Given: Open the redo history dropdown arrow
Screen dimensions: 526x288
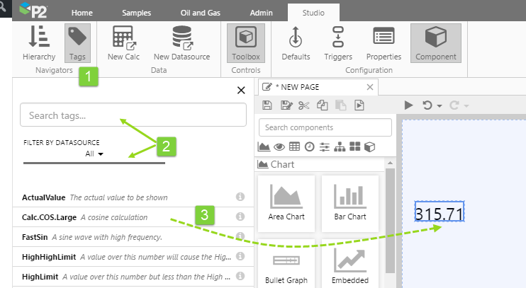Looking at the screenshot, I should pyautogui.click(x=466, y=106).
